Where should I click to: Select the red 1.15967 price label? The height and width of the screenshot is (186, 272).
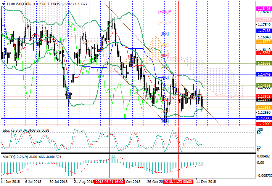(264, 54)
